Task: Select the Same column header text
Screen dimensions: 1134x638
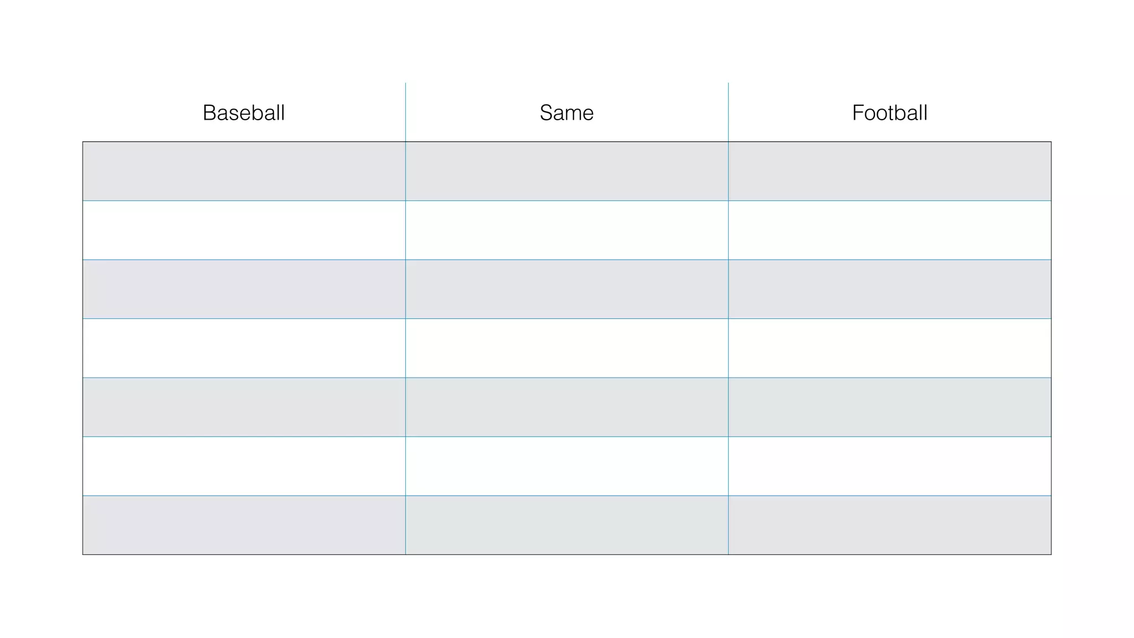Action: coord(566,113)
